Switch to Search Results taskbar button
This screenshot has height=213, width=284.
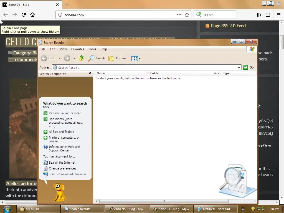point(82,209)
